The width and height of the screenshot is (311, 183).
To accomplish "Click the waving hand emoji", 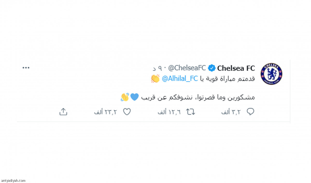I will tap(125, 97).
